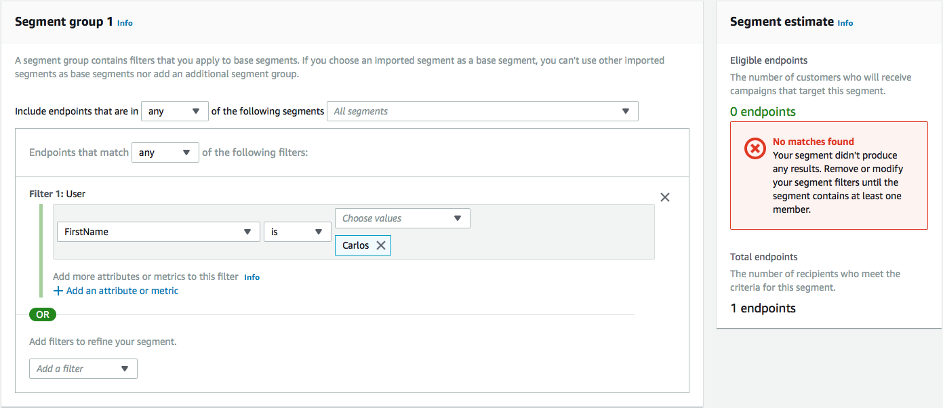This screenshot has height=408, width=943.
Task: Open Info beside Segment estimate heading
Action: coord(845,23)
